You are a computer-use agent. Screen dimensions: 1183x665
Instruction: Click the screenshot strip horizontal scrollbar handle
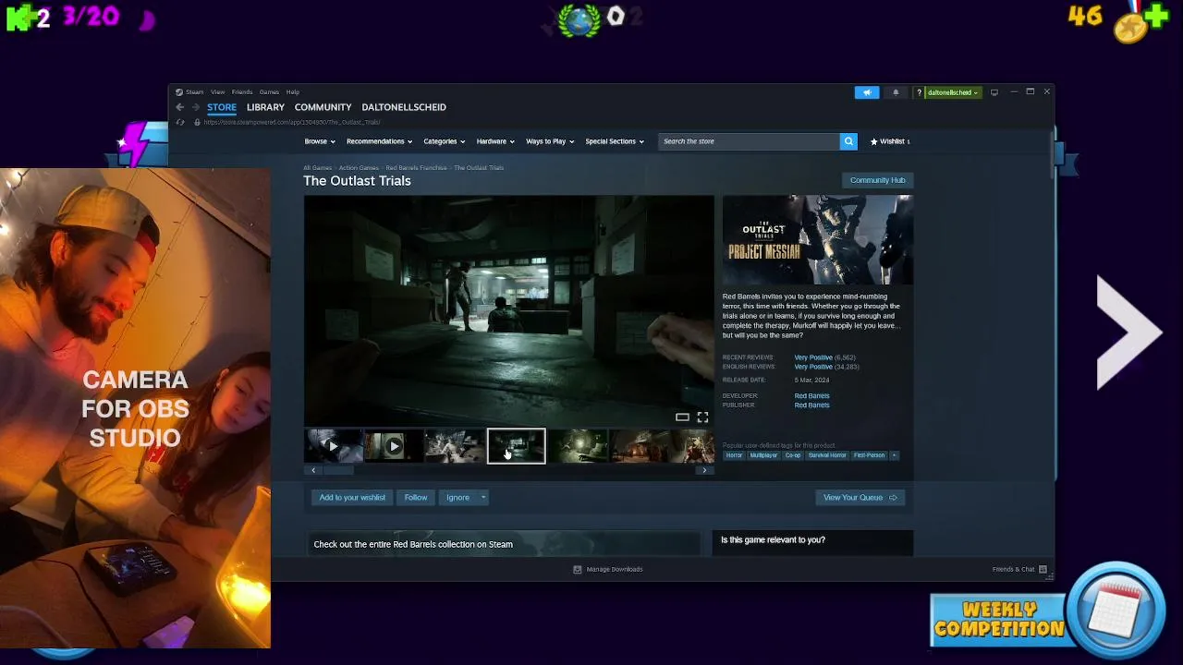(x=338, y=470)
